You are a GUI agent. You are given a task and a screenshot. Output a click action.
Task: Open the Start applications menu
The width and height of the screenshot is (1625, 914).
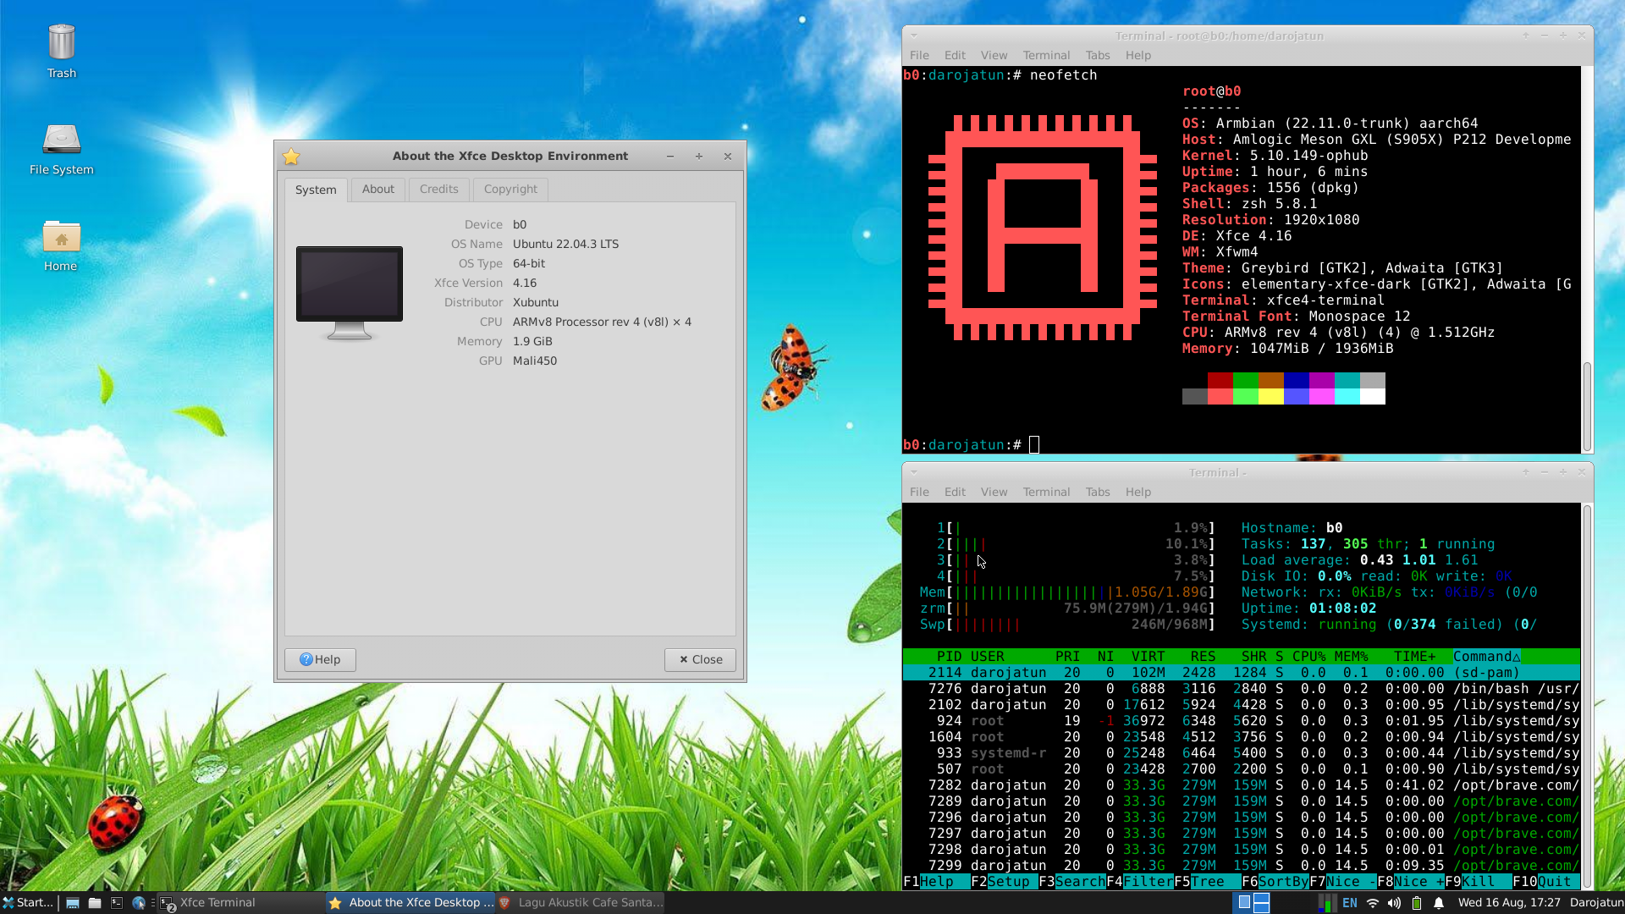(28, 903)
